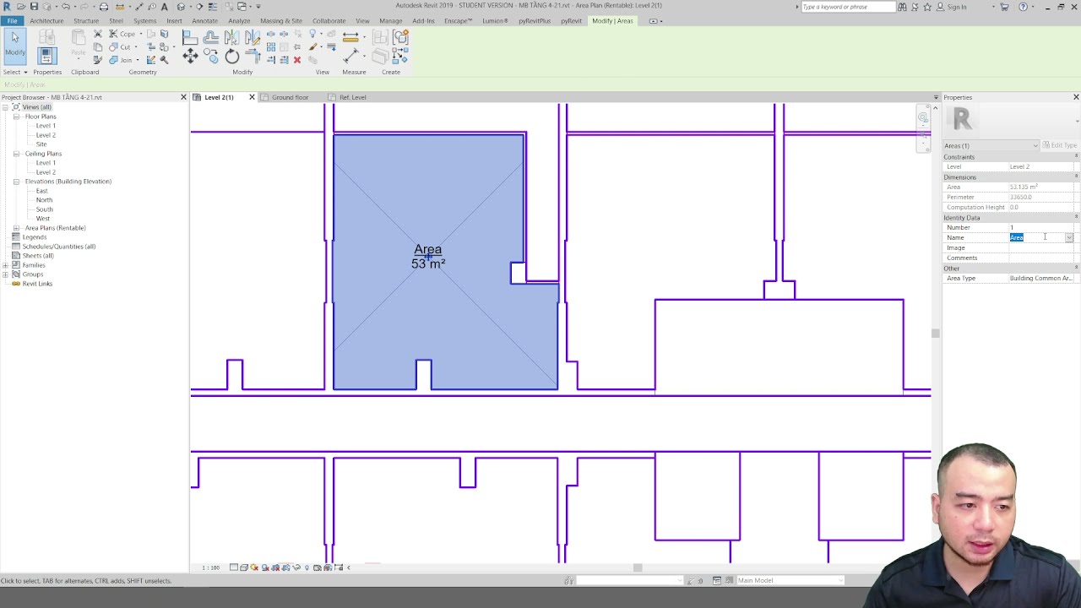The image size is (1081, 608).
Task: Click the Number value field in Properties
Action: click(1042, 227)
